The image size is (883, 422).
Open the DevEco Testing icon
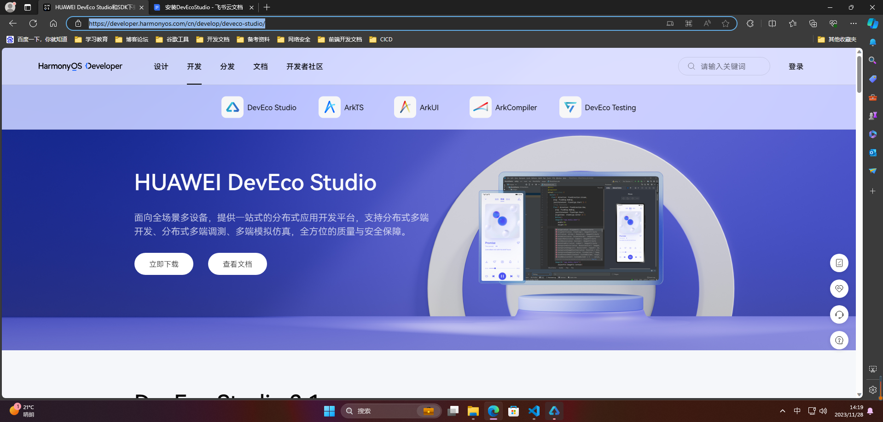[570, 107]
